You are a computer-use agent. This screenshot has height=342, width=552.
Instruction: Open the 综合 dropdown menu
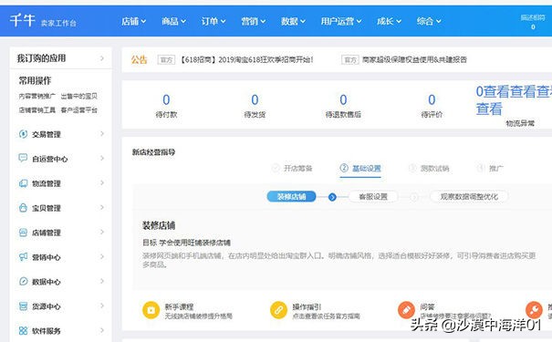429,21
